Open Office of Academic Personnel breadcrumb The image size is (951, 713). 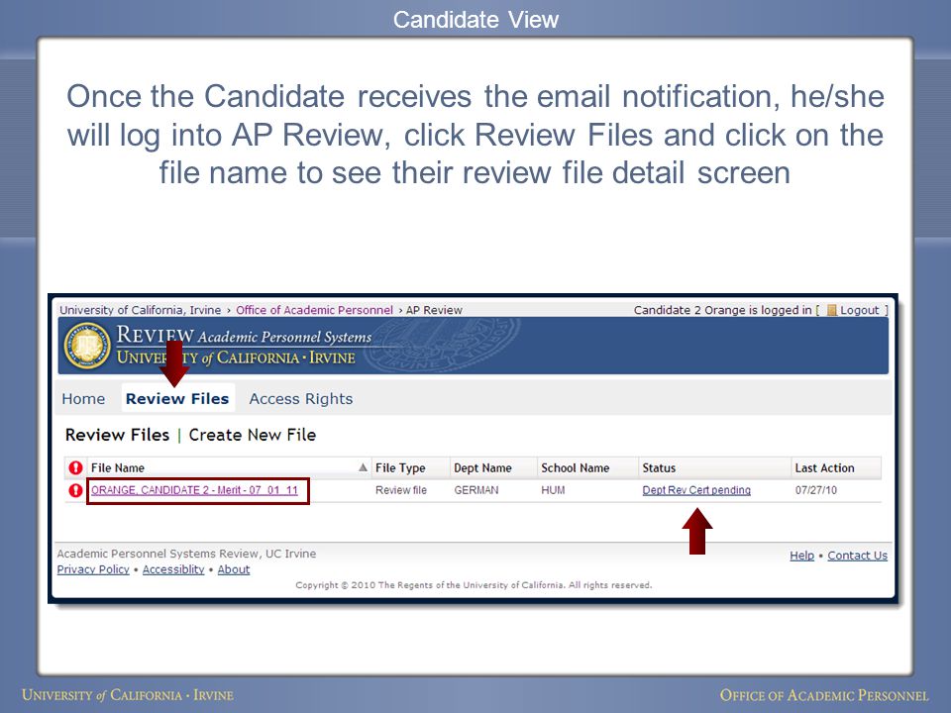[314, 310]
